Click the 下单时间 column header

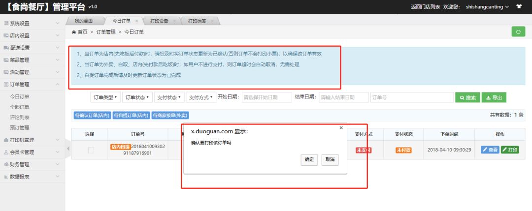point(449,134)
